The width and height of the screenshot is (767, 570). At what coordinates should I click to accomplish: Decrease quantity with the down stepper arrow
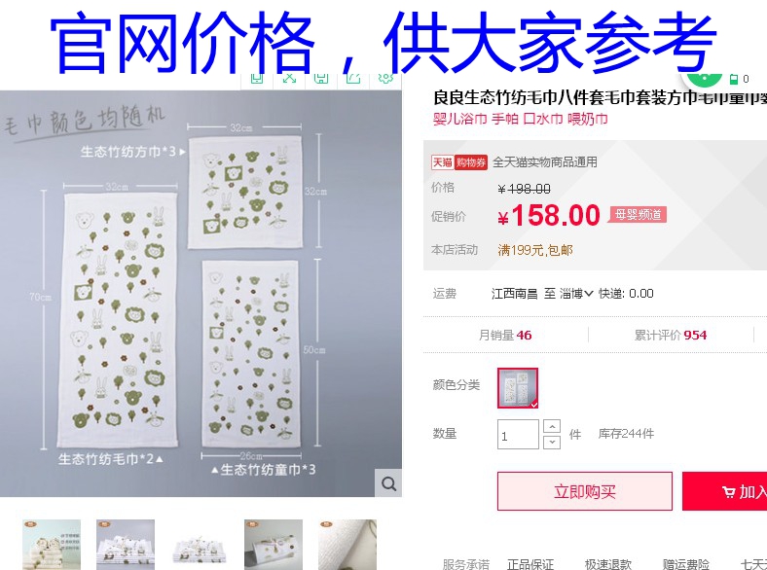[x=552, y=442]
